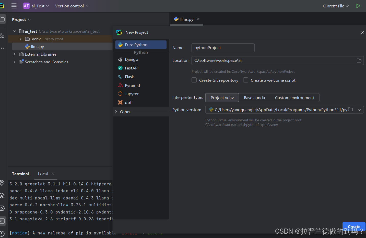Enable Create Git repository checkbox

coord(194,80)
